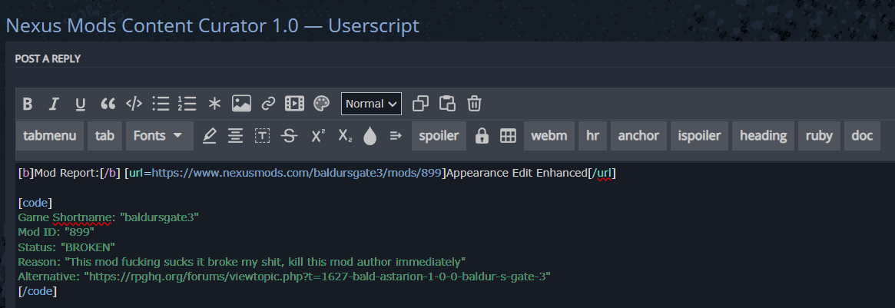
Task: Insert a tab tag
Action: click(104, 136)
